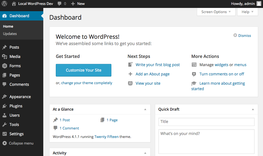Open the Posts menu

coord(14,47)
